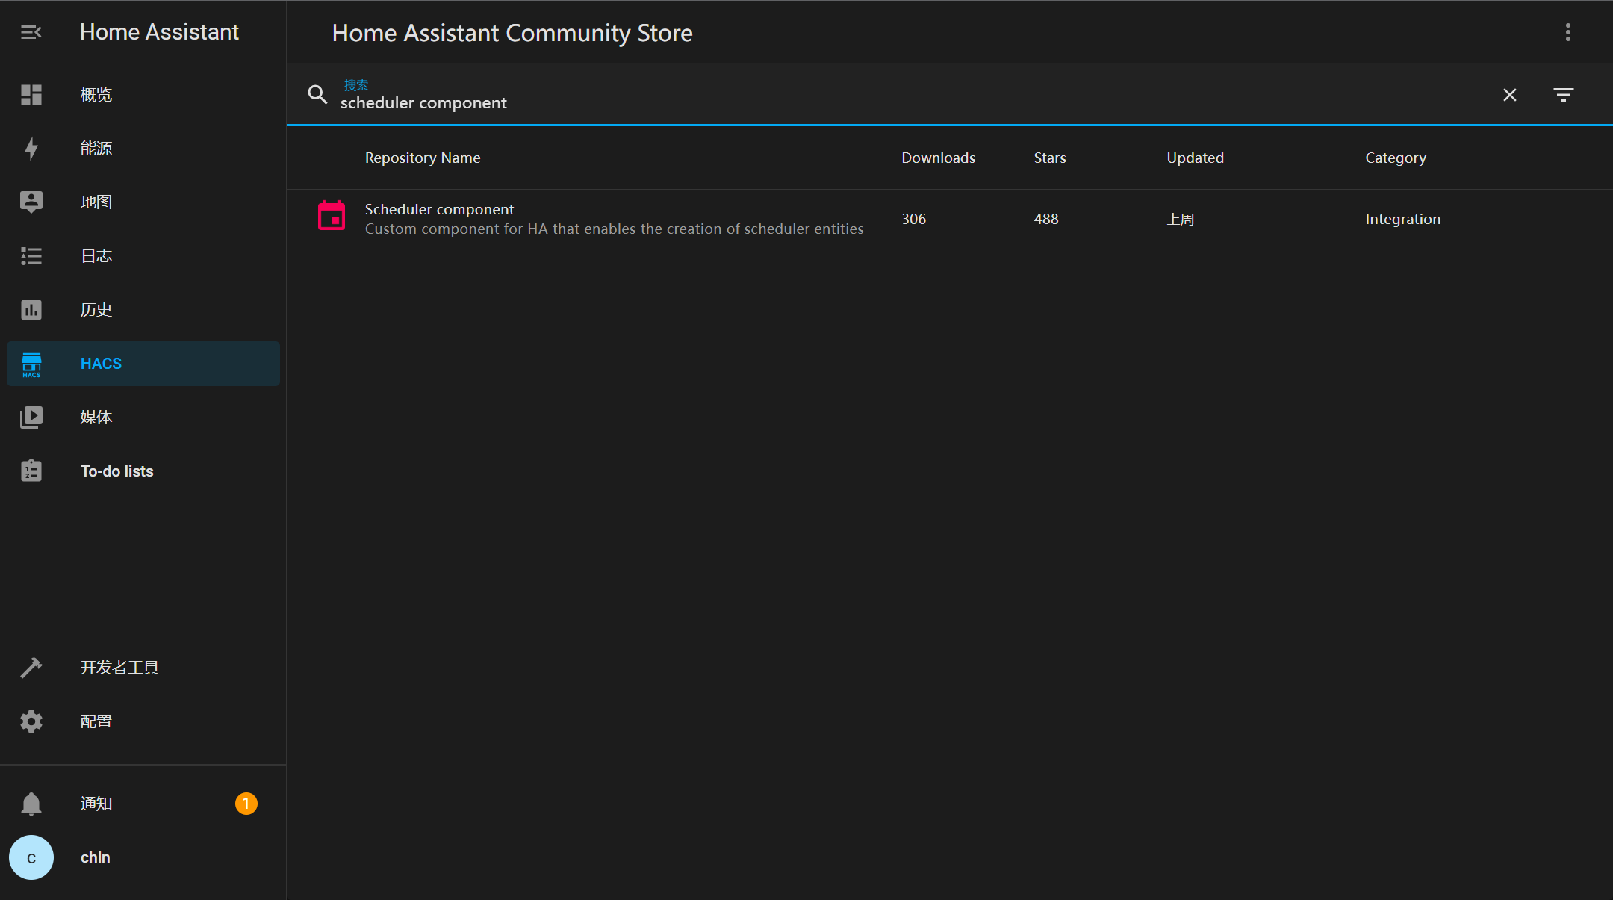Open the three-dot overflow menu

(x=1568, y=32)
